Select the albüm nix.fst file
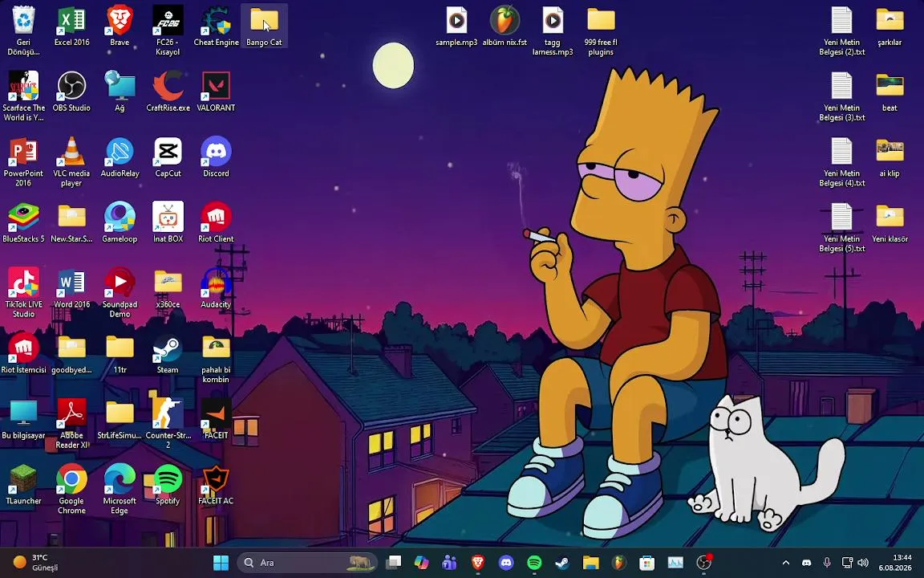The height and width of the screenshot is (578, 924). pyautogui.click(x=505, y=26)
